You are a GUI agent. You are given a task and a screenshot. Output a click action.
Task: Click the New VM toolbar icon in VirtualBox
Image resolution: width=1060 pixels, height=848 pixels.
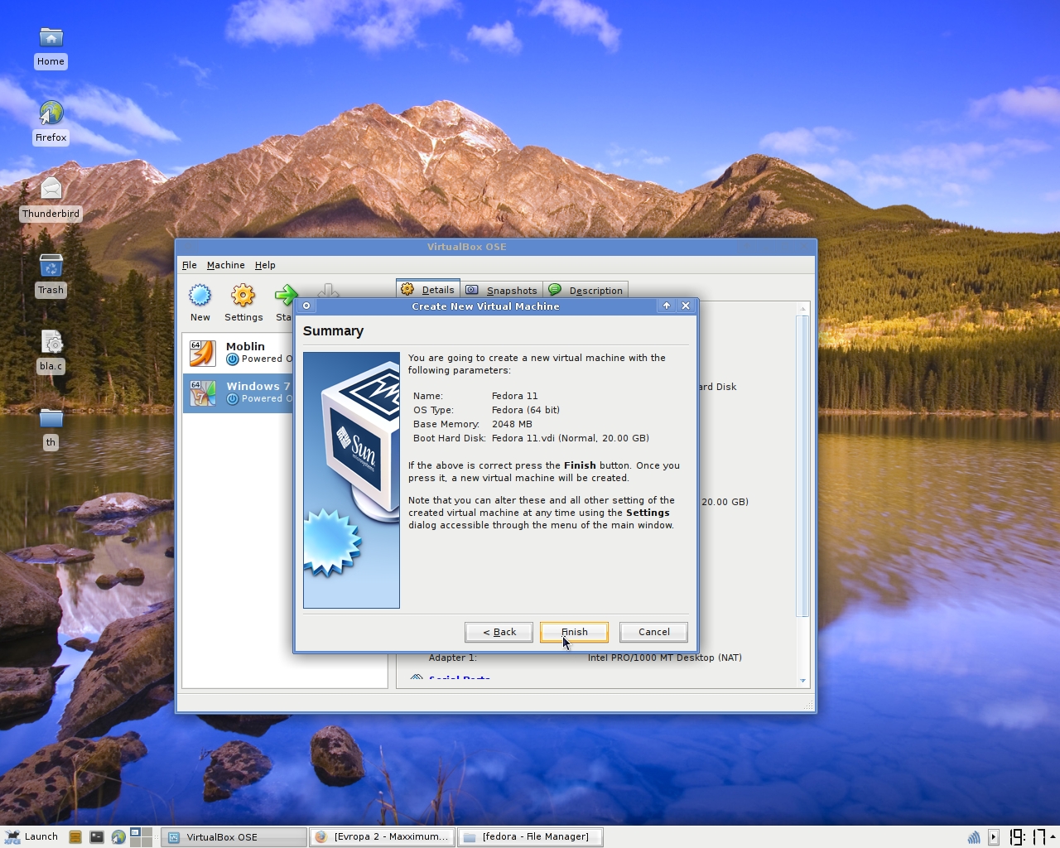click(x=200, y=296)
